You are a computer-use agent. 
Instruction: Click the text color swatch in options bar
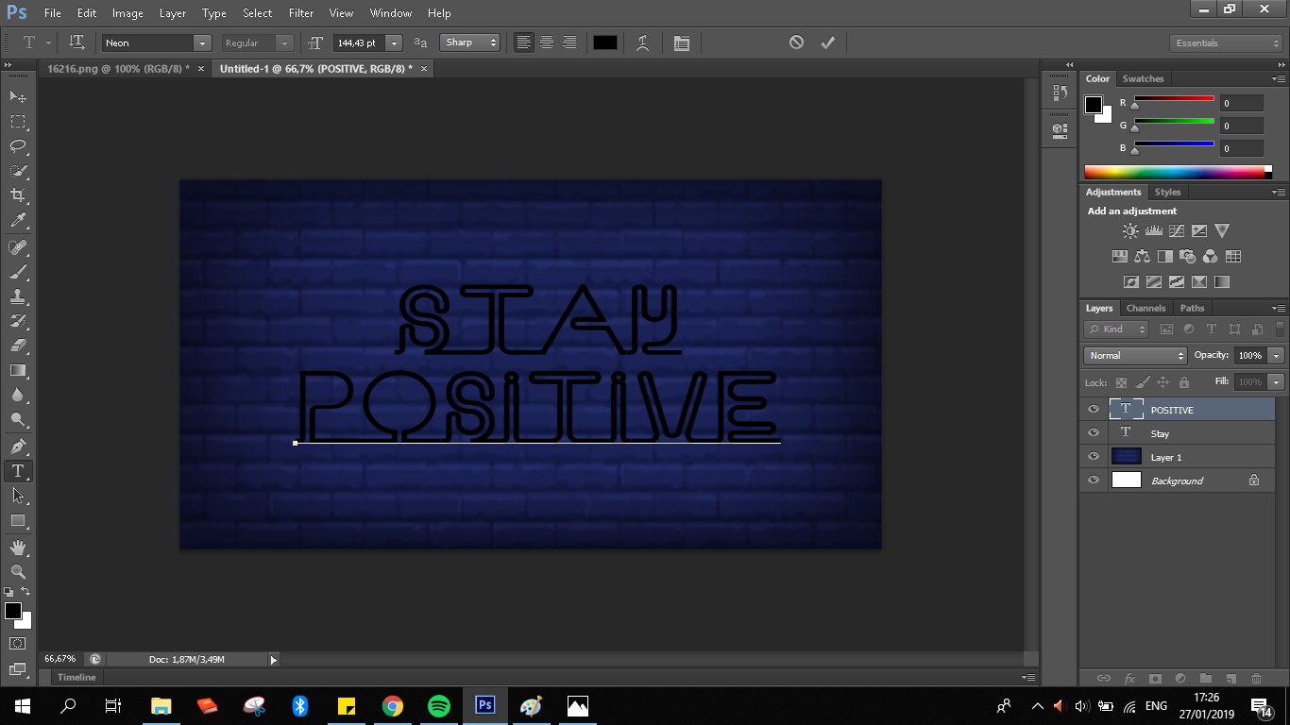point(605,43)
